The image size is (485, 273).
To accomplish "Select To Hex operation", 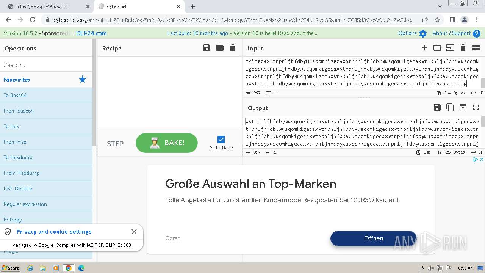I will tap(46, 126).
